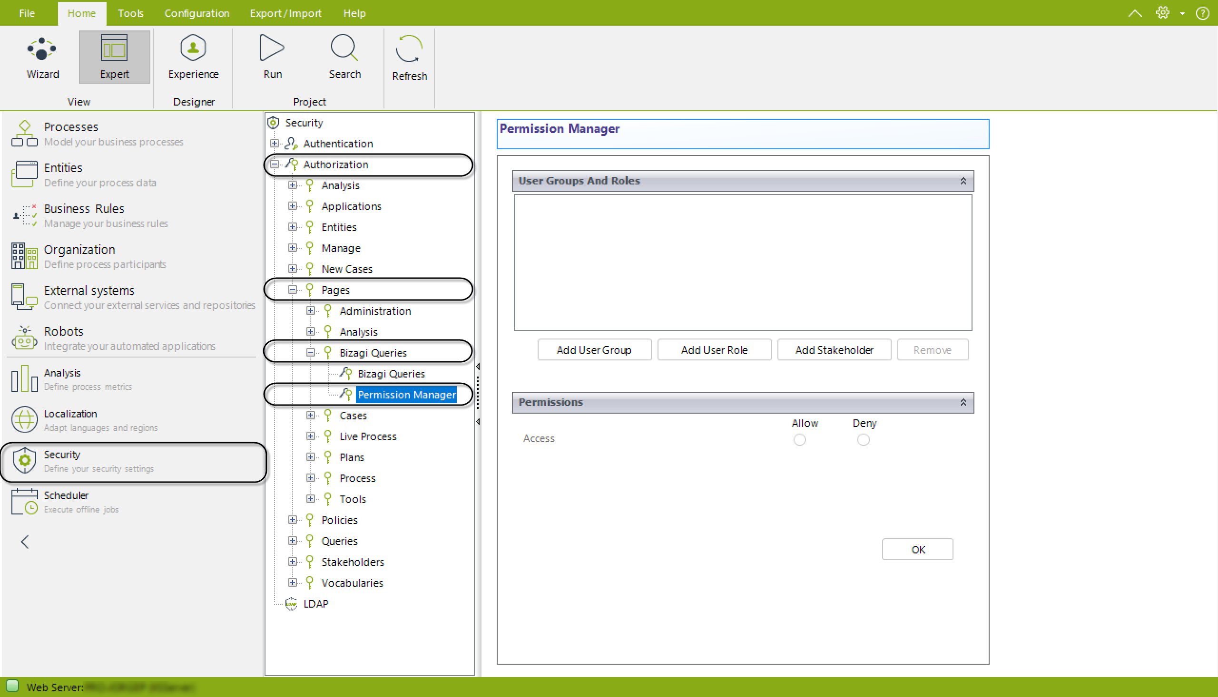Image resolution: width=1218 pixels, height=697 pixels.
Task: Refresh the project
Action: pyautogui.click(x=409, y=58)
